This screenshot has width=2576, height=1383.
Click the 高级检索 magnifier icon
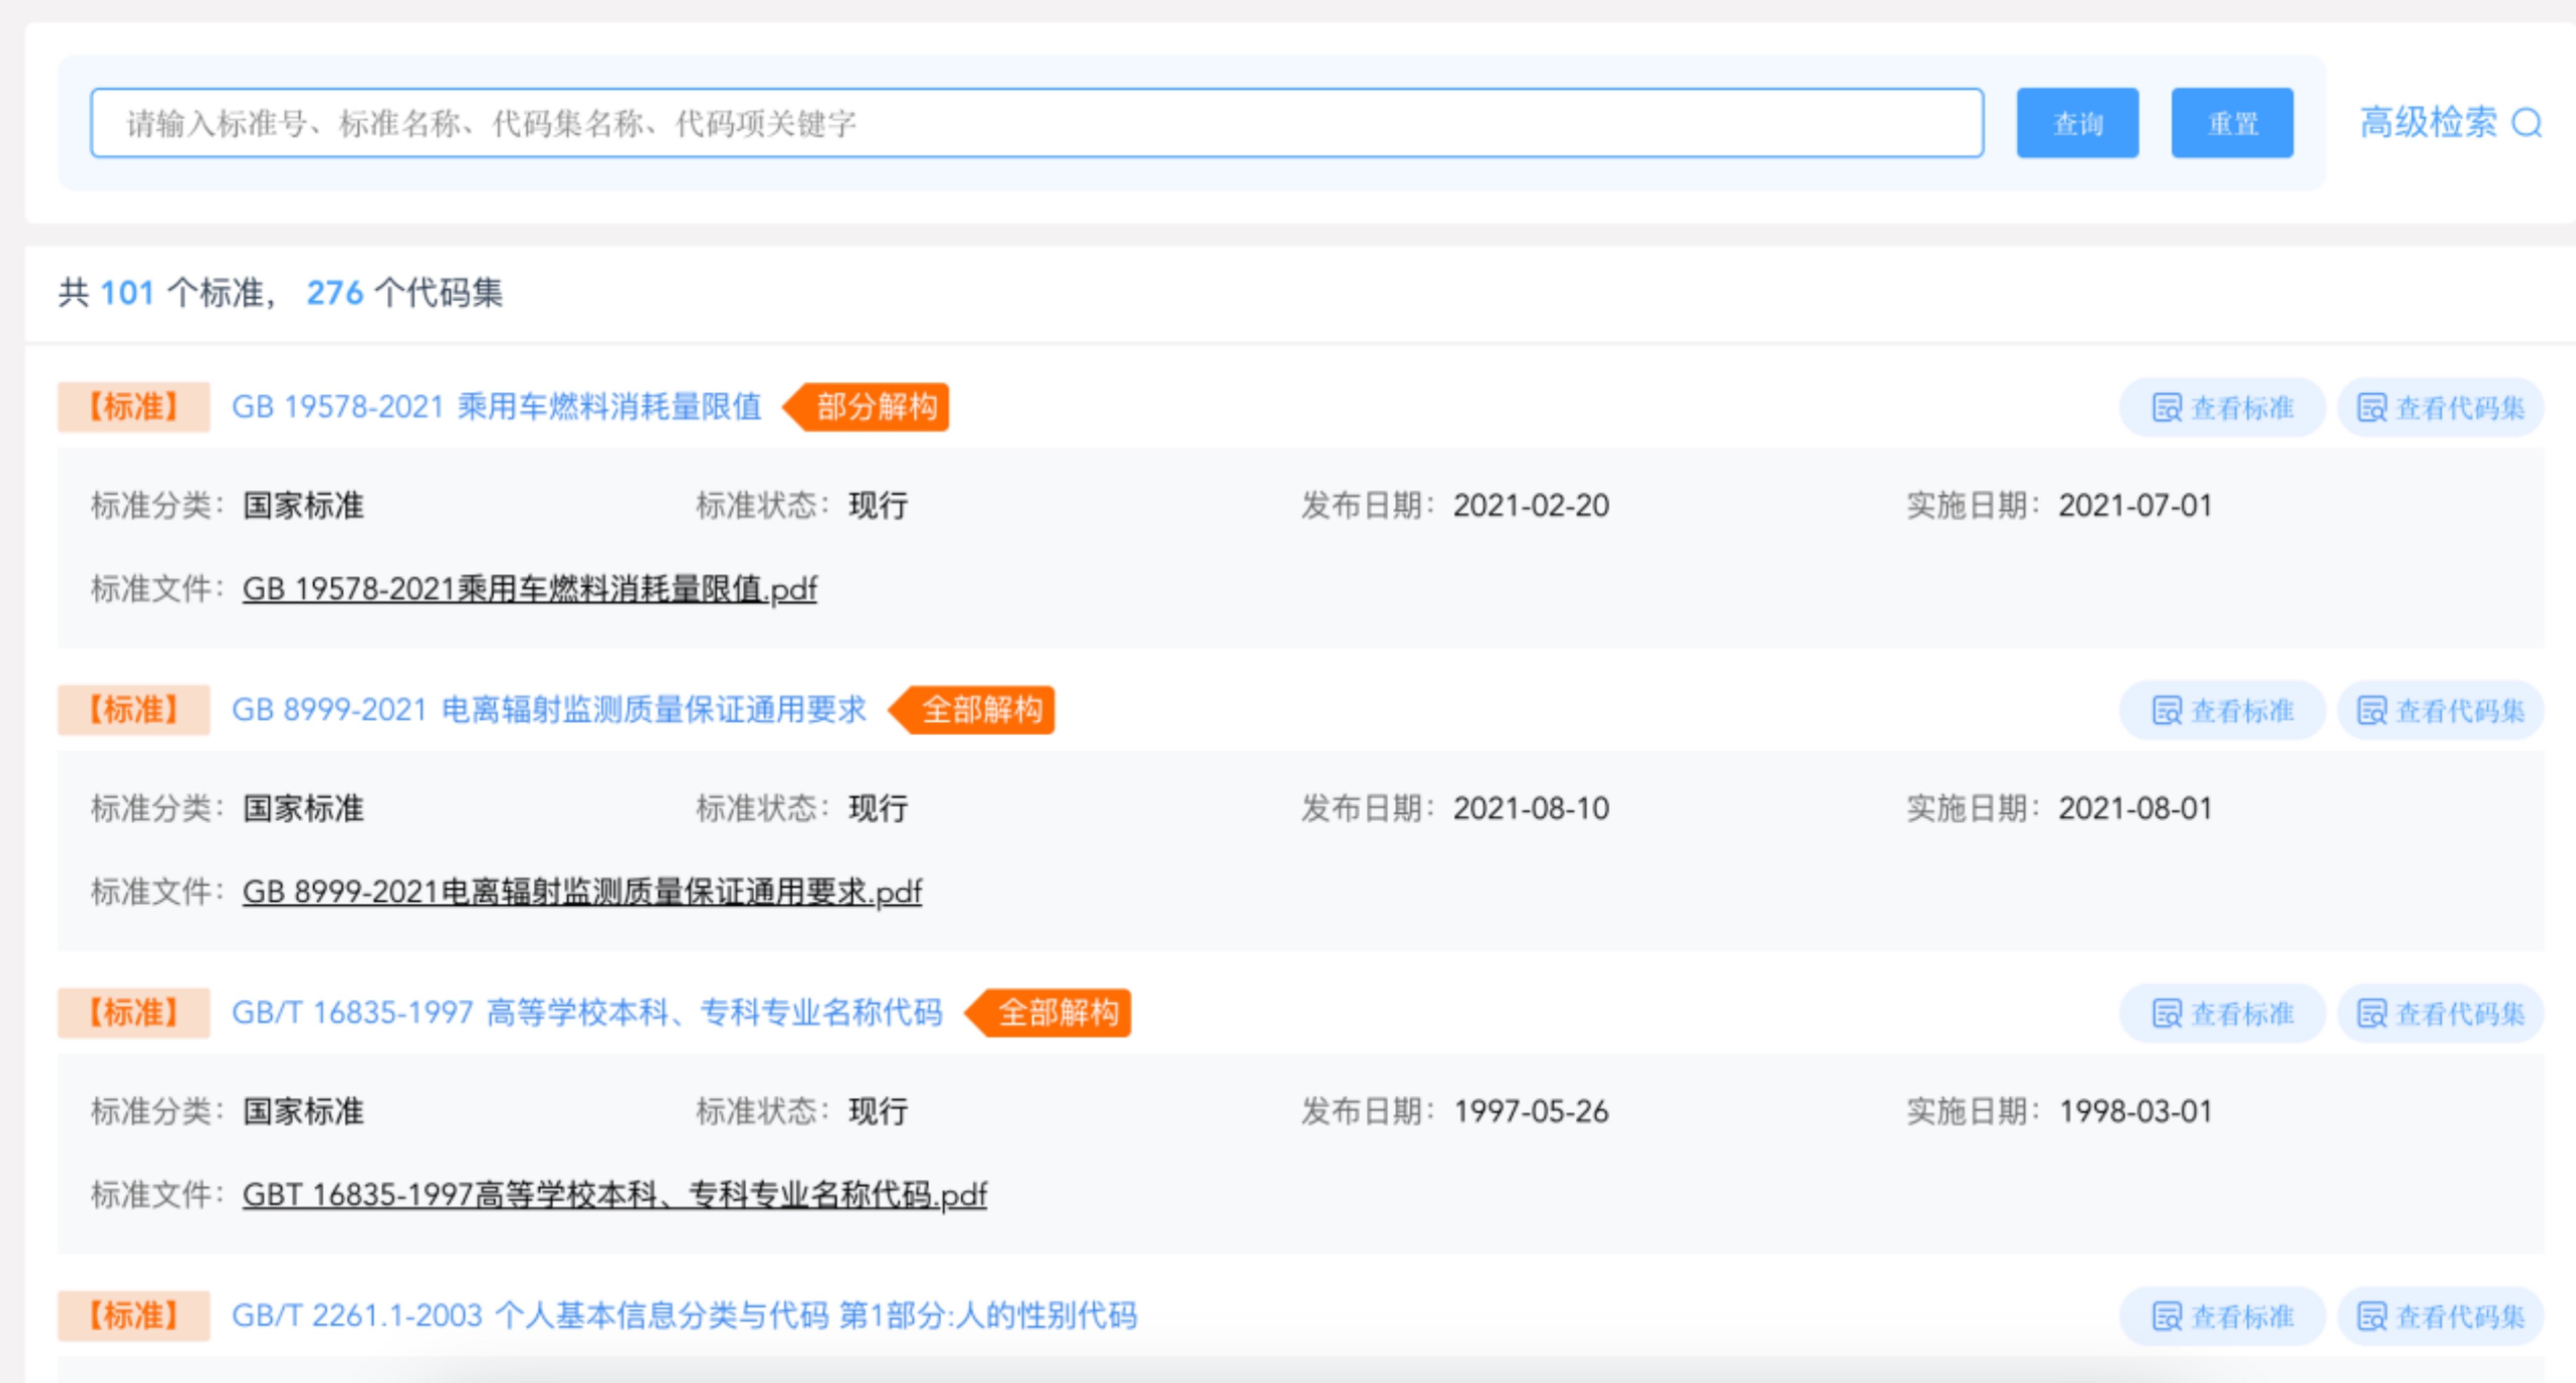tap(2527, 123)
